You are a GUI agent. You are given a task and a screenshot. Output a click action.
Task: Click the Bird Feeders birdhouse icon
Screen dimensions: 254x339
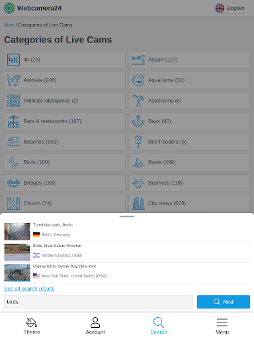pos(138,142)
